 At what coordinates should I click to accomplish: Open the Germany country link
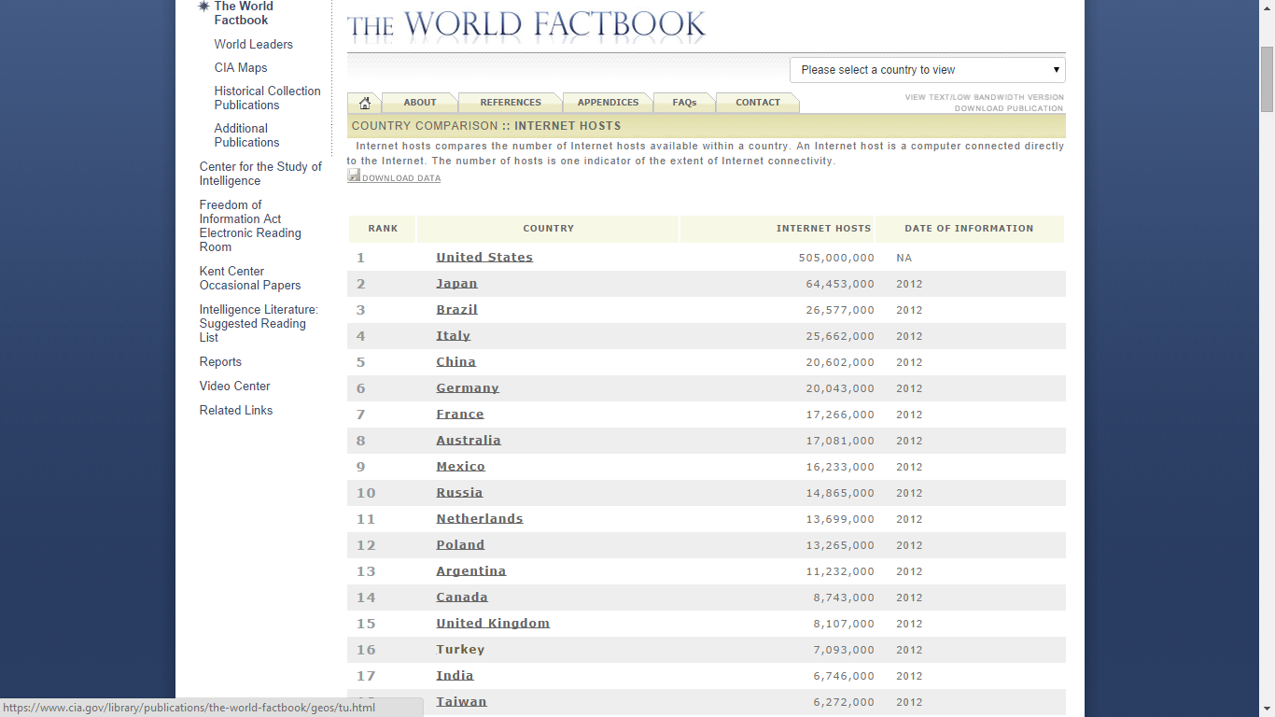(x=468, y=388)
